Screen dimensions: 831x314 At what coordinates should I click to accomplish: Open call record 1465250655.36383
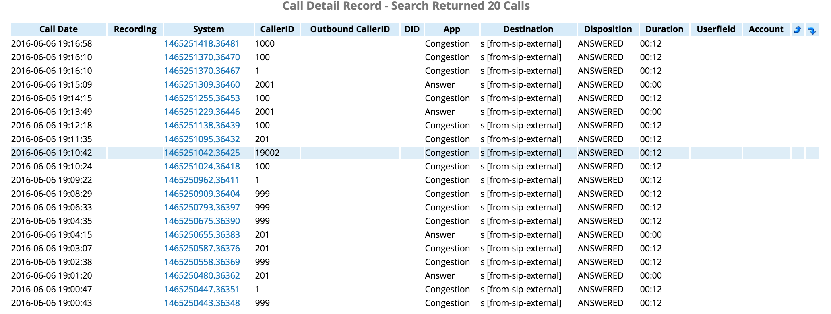pyautogui.click(x=202, y=234)
